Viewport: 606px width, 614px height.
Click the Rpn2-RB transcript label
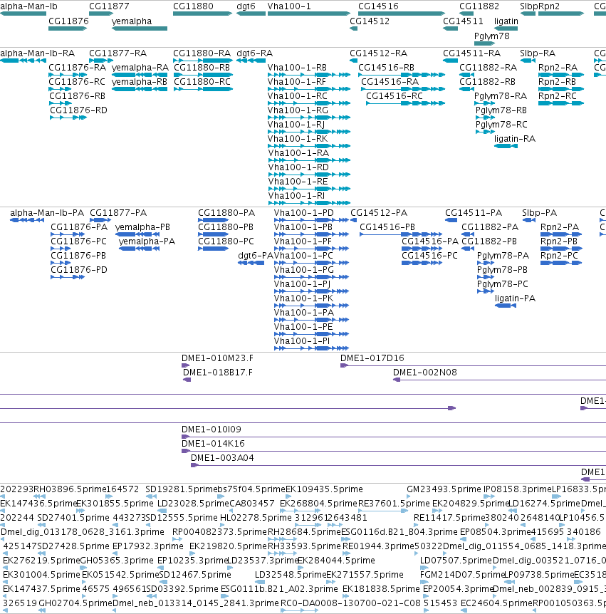pos(557,82)
